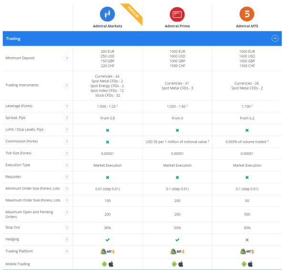
Task: Click the Admiral.Markets account title
Action: [107, 26]
